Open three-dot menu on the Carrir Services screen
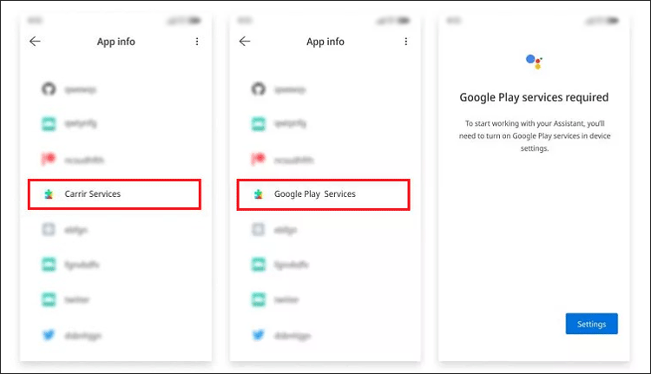Image resolution: width=651 pixels, height=374 pixels. point(197,42)
